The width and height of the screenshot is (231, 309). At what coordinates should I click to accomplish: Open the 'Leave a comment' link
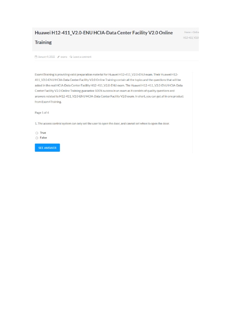(x=82, y=57)
